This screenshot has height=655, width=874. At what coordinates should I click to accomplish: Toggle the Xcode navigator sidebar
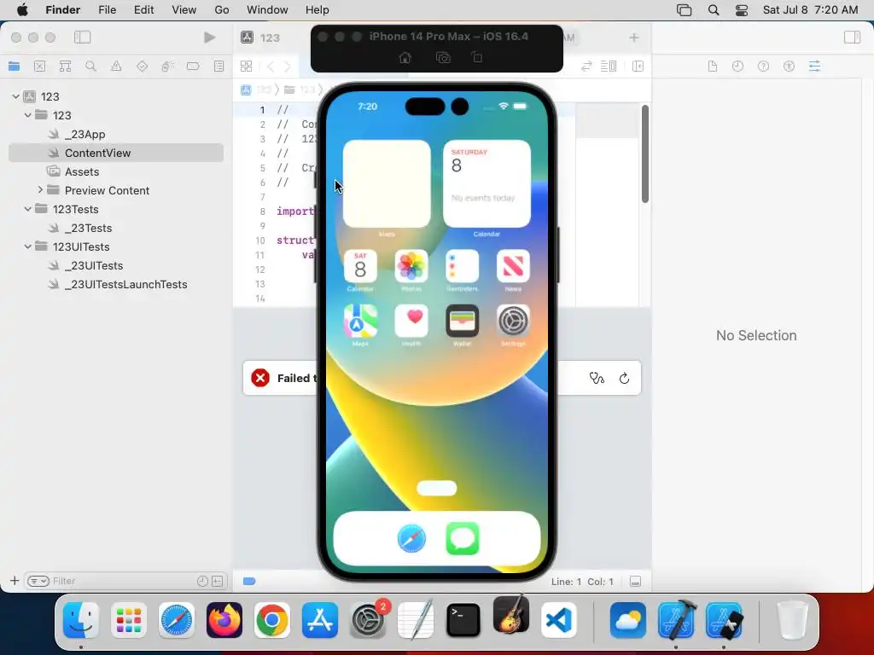pyautogui.click(x=83, y=38)
